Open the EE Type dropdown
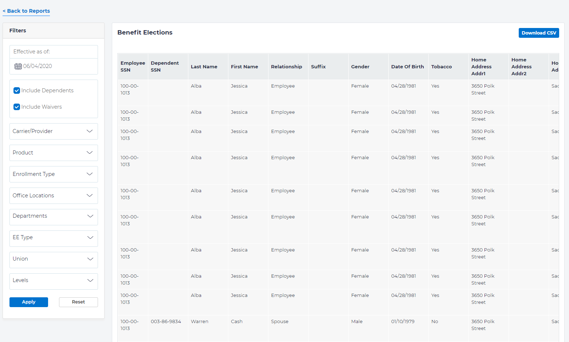The height and width of the screenshot is (342, 569). (x=54, y=238)
